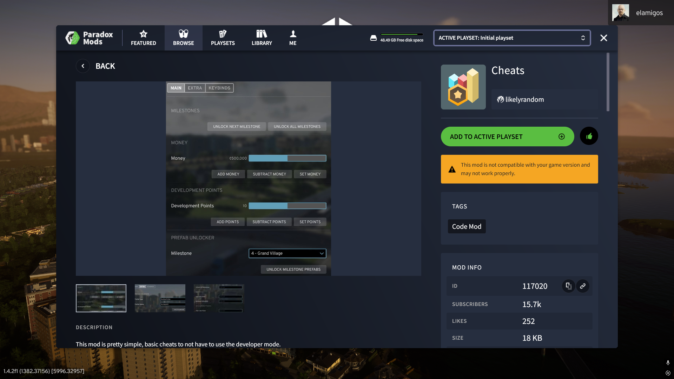The image size is (674, 379).
Task: Click the elamigos username label
Action: pos(649,13)
